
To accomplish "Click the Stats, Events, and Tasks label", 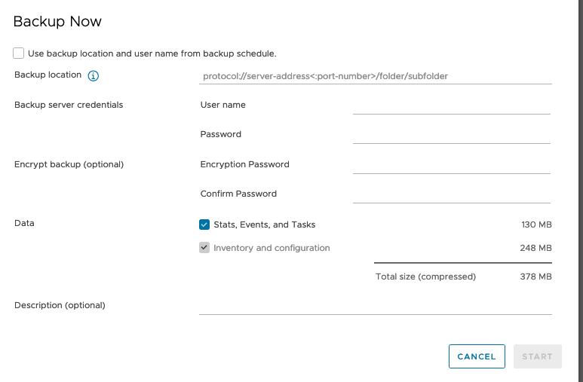I will coord(265,225).
